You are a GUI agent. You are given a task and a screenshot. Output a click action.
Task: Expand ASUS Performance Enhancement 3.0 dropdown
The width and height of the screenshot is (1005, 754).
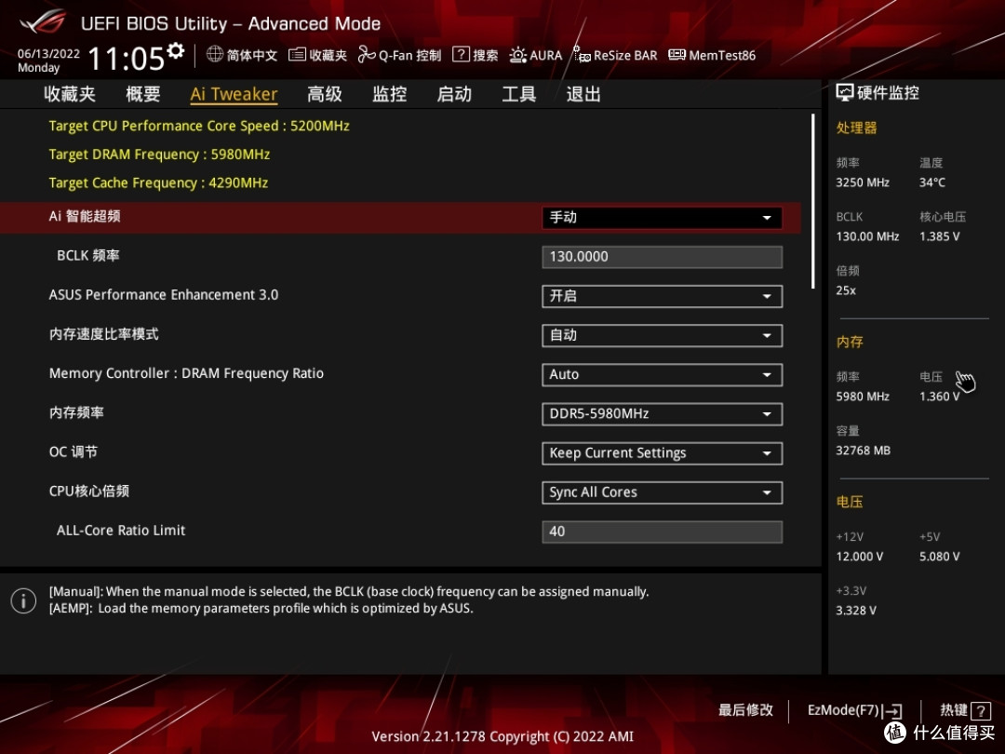tap(662, 296)
